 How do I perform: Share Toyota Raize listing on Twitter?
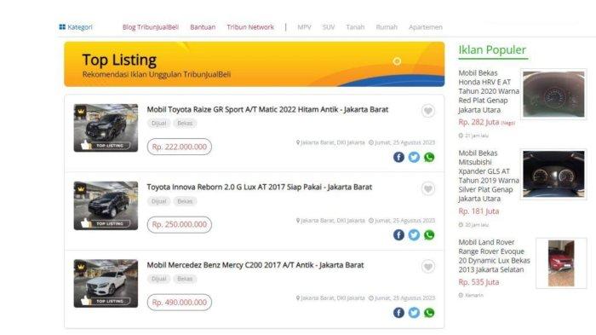click(414, 157)
